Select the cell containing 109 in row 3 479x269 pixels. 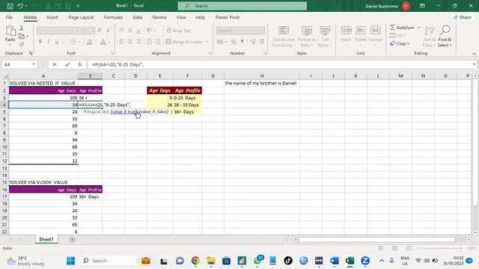(43, 98)
